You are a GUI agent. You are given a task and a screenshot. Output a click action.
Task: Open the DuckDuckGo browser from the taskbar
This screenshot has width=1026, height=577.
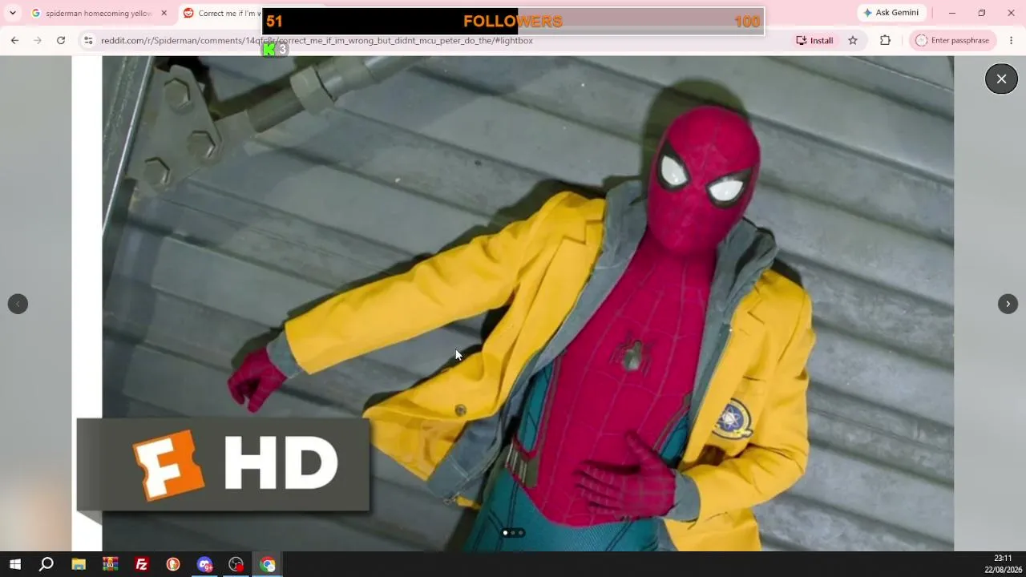point(173,564)
